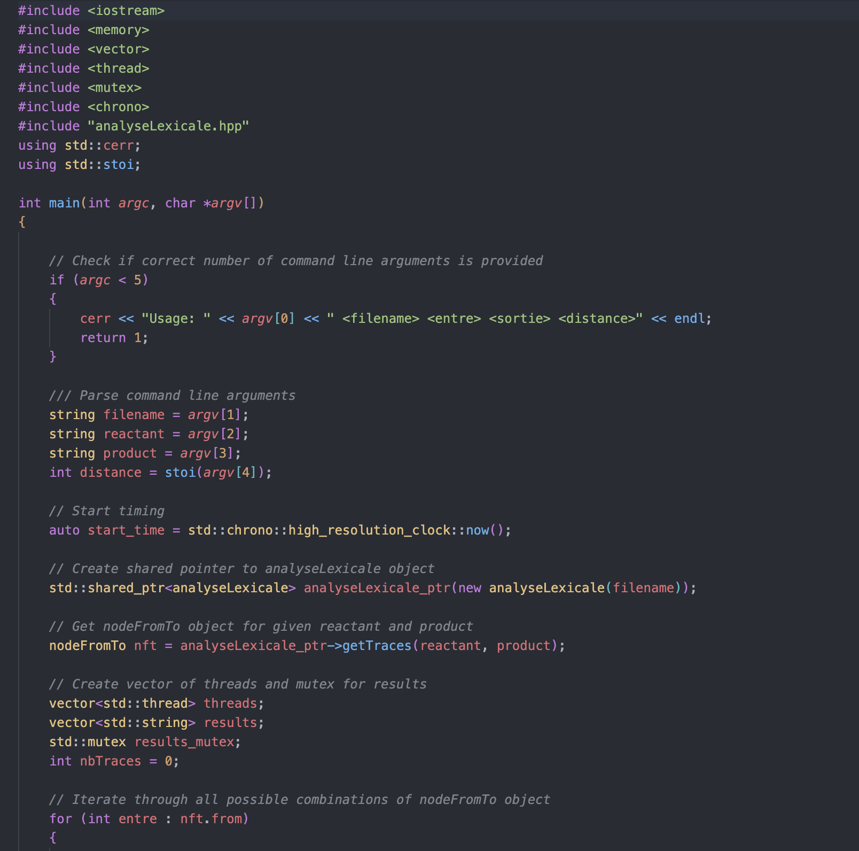
Task: Click the 'if (argc < 5)' condition
Action: click(x=99, y=280)
